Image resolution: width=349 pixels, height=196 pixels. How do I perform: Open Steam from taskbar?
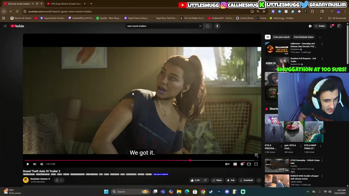pyautogui.click(x=211, y=192)
